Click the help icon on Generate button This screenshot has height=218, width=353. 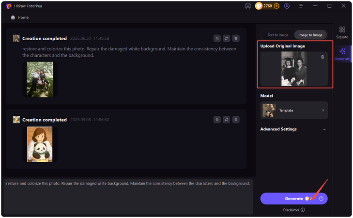(x=321, y=199)
